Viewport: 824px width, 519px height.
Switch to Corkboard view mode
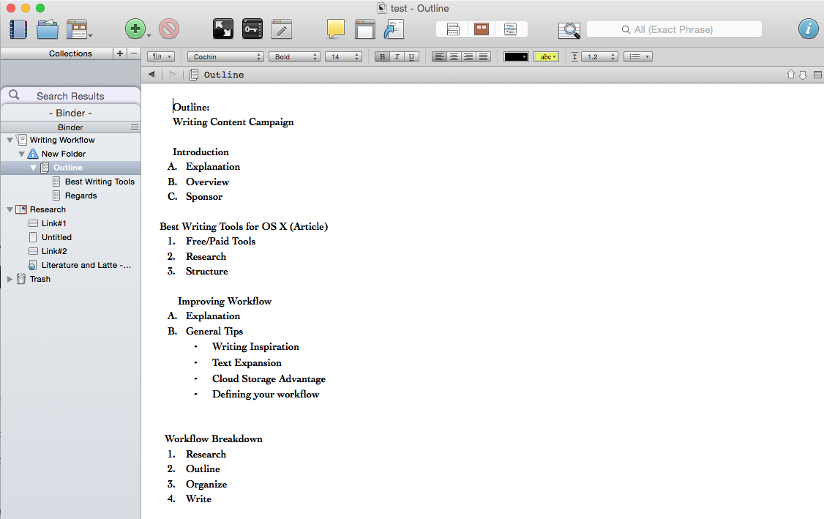point(482,29)
